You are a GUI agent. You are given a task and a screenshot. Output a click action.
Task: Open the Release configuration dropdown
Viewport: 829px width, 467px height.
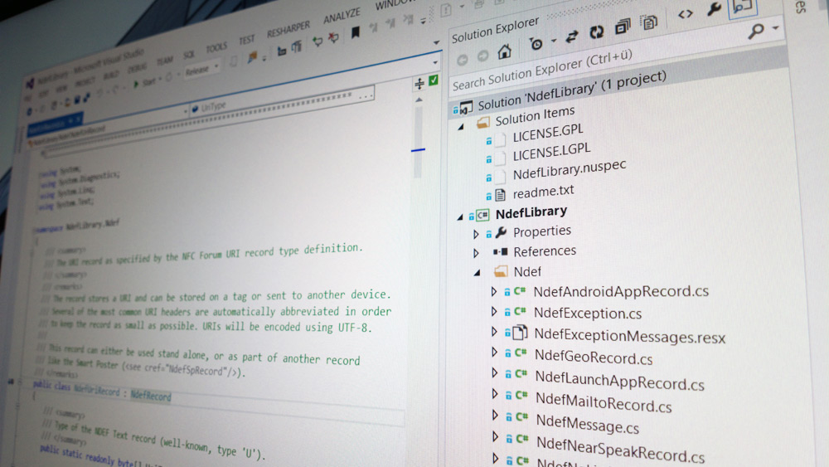coord(201,70)
